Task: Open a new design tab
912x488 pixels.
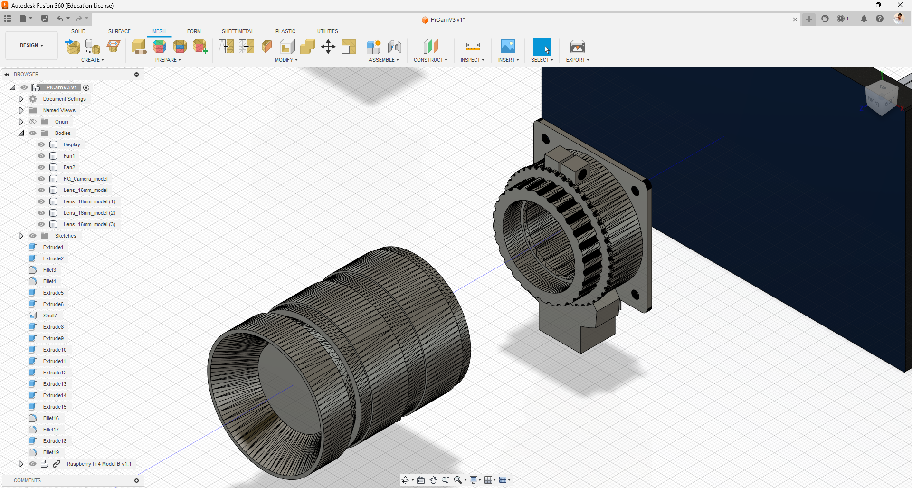Action: (x=809, y=19)
